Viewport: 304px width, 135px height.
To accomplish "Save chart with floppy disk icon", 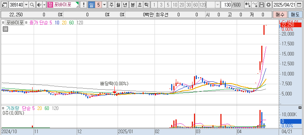I will tap(262, 5).
